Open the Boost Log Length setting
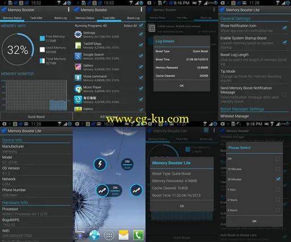291x242 pixels. pyautogui.click(x=254, y=59)
